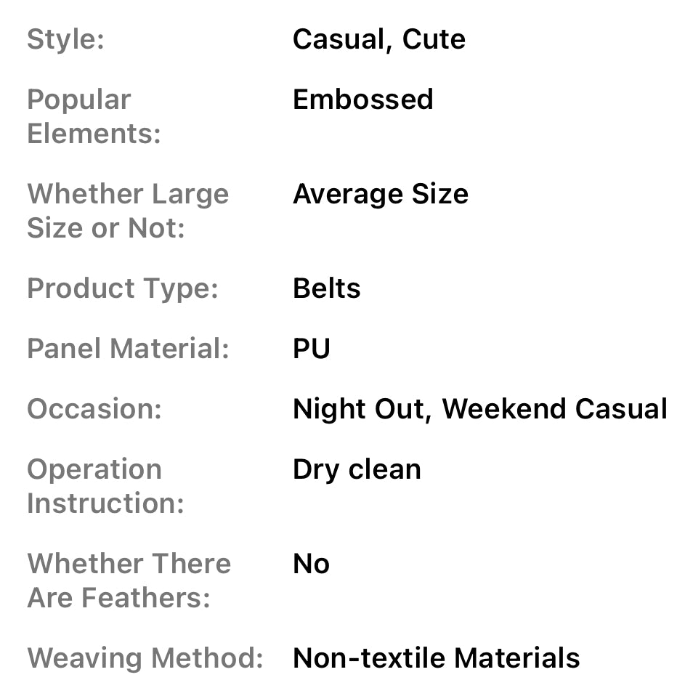The width and height of the screenshot is (685, 688).
Task: Click the "Product Type:" label
Action: click(x=122, y=288)
